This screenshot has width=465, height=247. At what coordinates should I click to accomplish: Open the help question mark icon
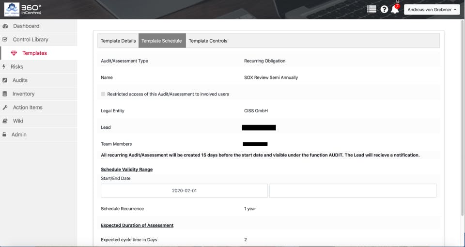pos(384,10)
